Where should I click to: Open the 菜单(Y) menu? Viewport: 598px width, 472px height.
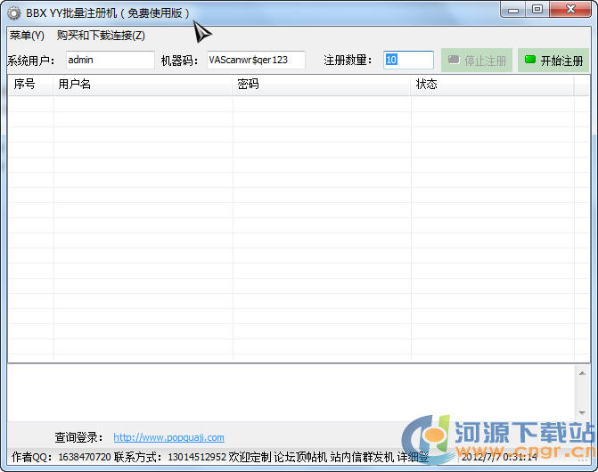27,36
